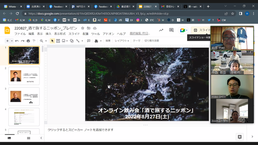Click the move-to-folder icon beside title

point(89,28)
